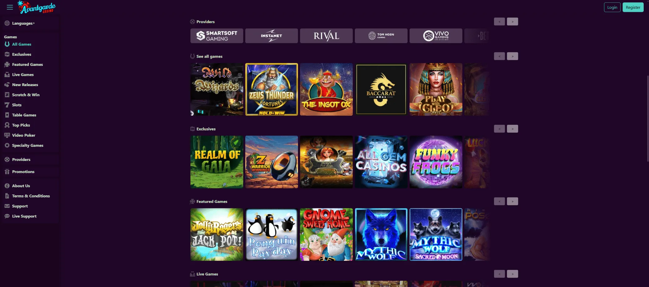Screen dimensions: 649x287
Task: Click the Slots icon in sidebar
Action: (x=7, y=105)
